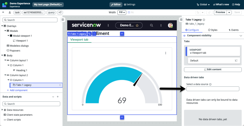This screenshot has height=126, width=244.
Task: Select Client state parameters item
Action: (18, 115)
